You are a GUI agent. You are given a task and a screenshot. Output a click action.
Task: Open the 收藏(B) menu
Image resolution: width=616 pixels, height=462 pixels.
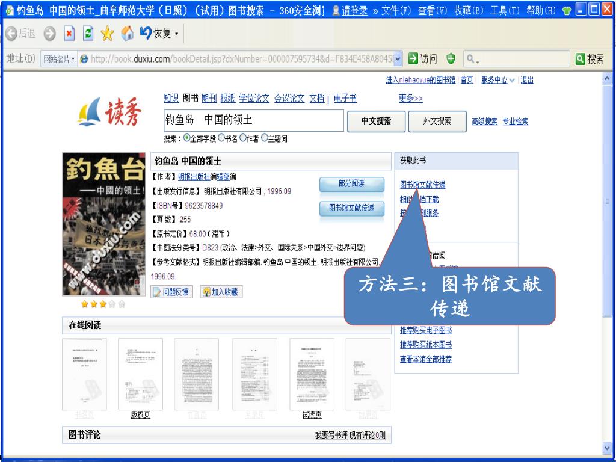pyautogui.click(x=469, y=11)
